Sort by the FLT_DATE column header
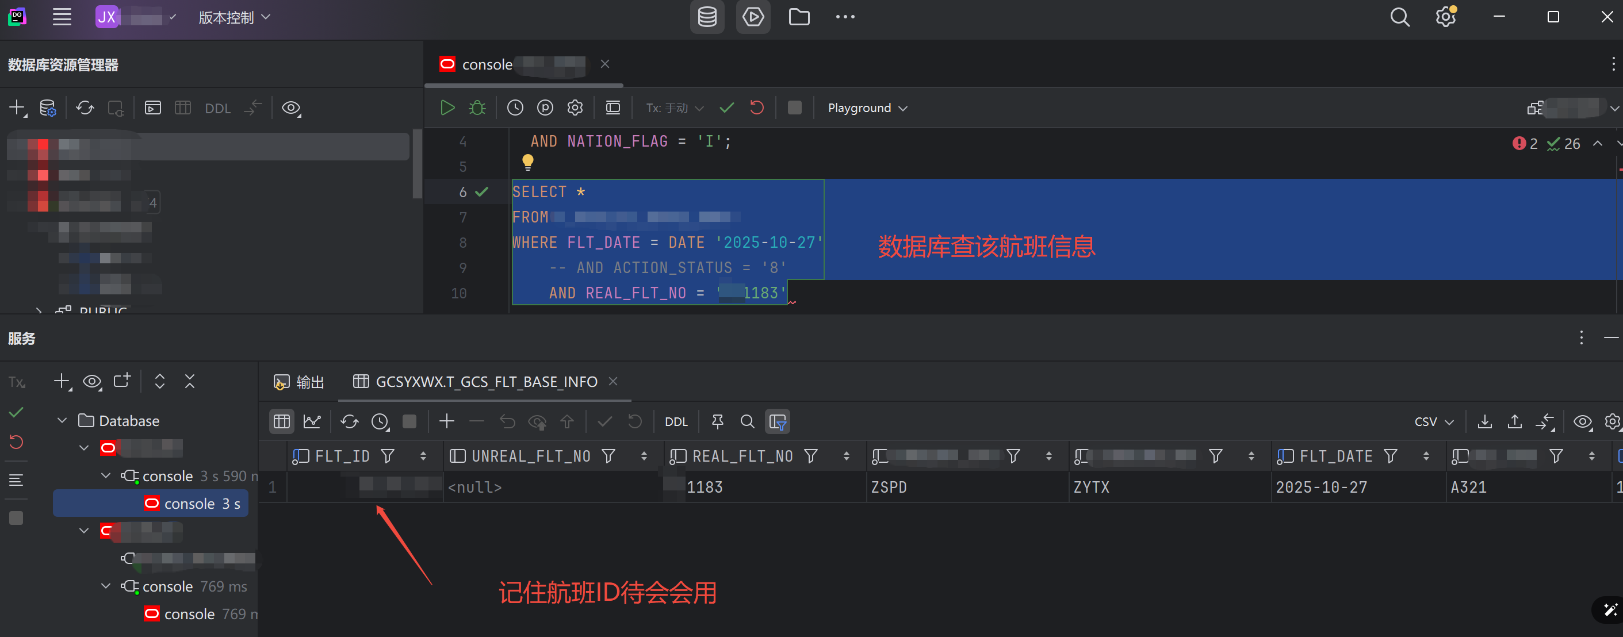This screenshot has width=1623, height=637. 1335,455
